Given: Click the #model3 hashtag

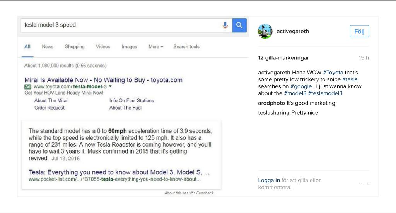Looking at the screenshot, I should coord(295,93).
